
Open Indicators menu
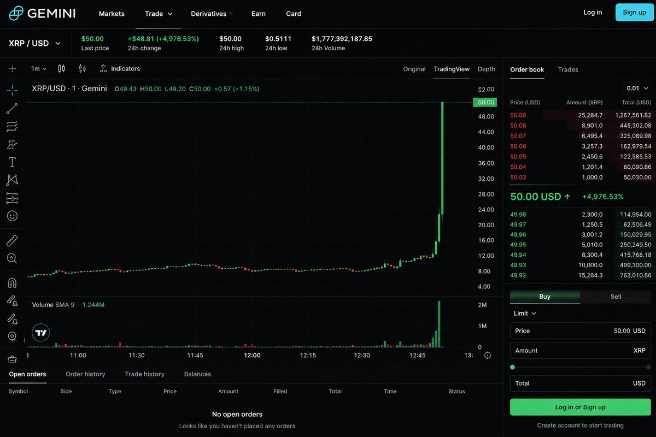click(x=120, y=69)
